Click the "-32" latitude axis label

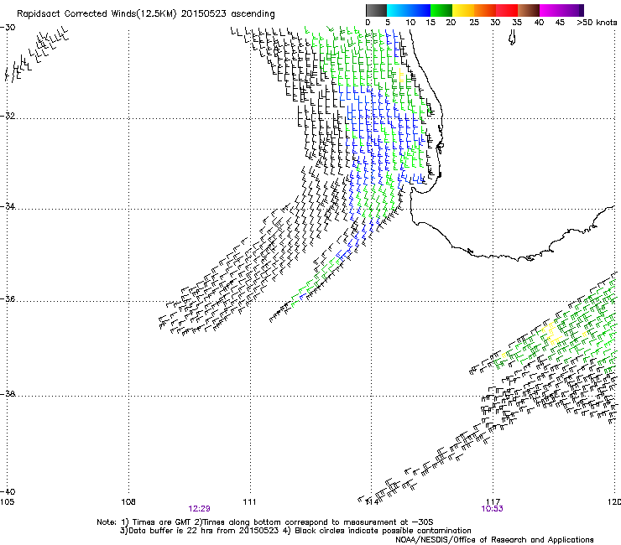coord(8,116)
